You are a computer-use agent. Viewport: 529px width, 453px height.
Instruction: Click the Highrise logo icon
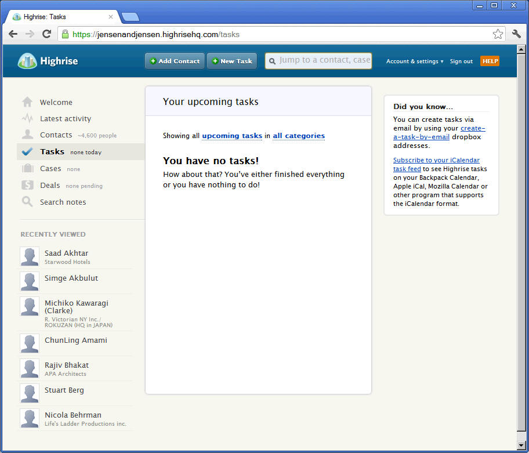[27, 61]
